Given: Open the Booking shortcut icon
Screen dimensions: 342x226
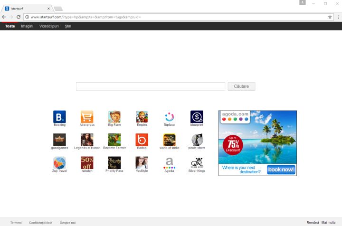Looking at the screenshot, I should 59,117.
